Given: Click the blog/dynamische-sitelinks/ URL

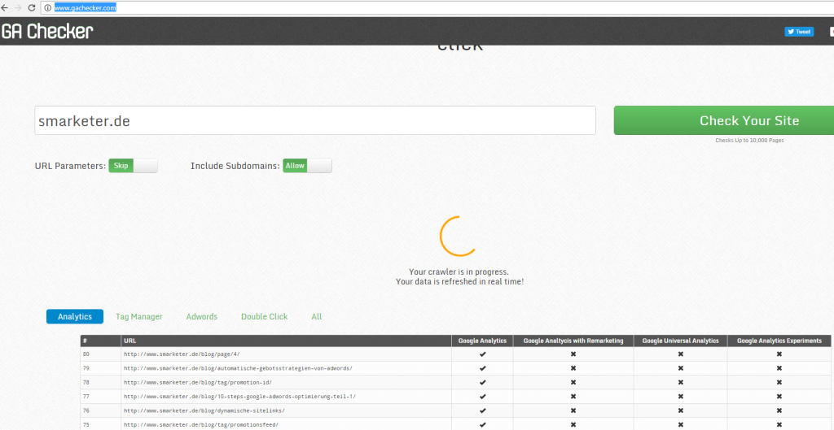Looking at the screenshot, I should [204, 410].
